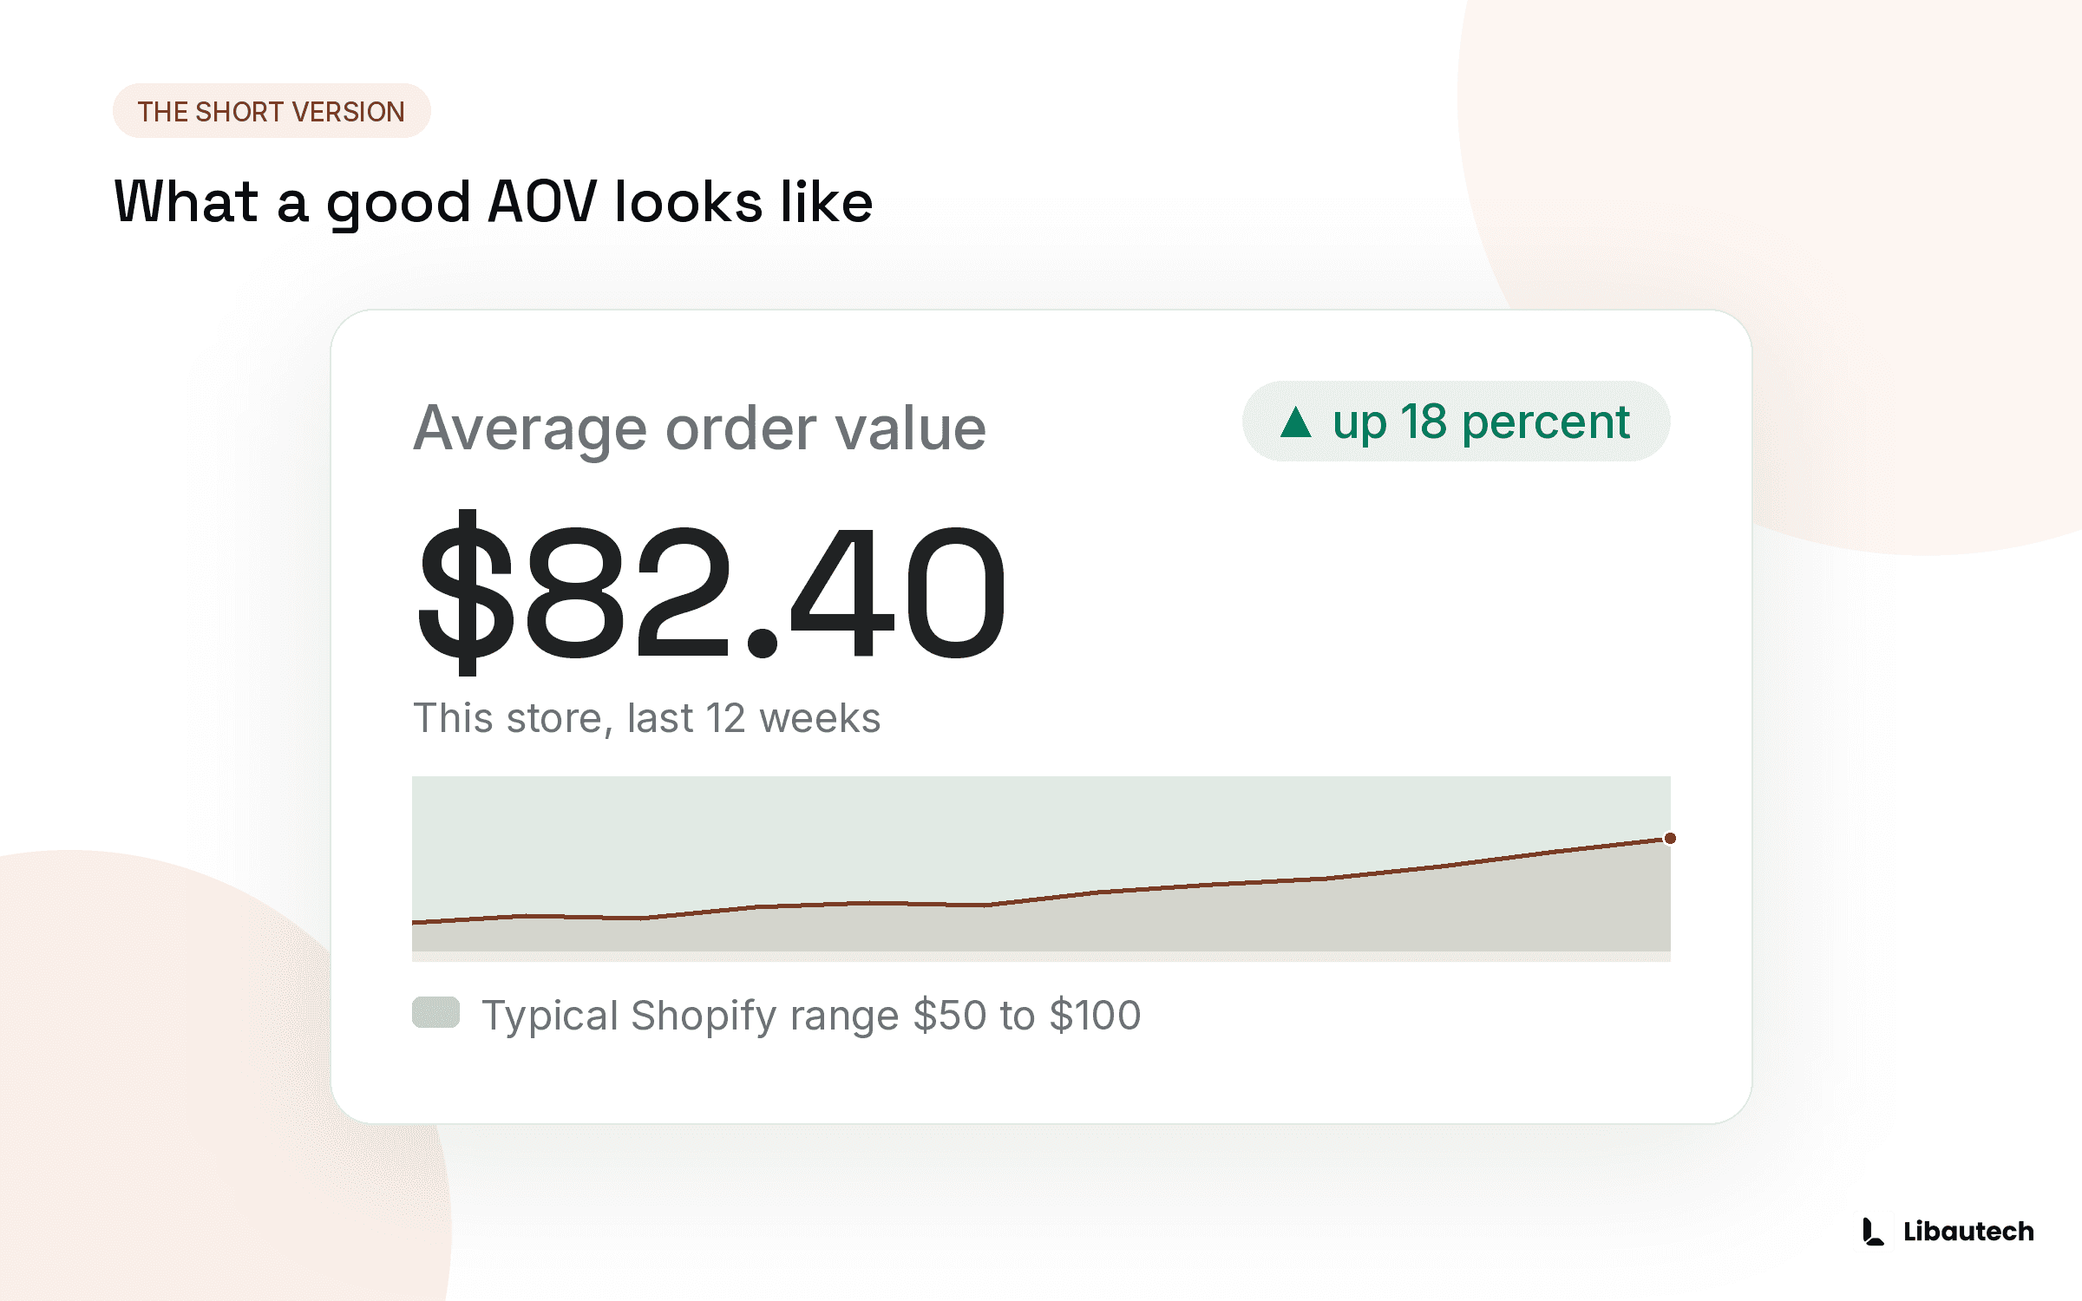This screenshot has height=1301, width=2082.
Task: Click the word 'percent' in the badge
Action: pos(1546,424)
